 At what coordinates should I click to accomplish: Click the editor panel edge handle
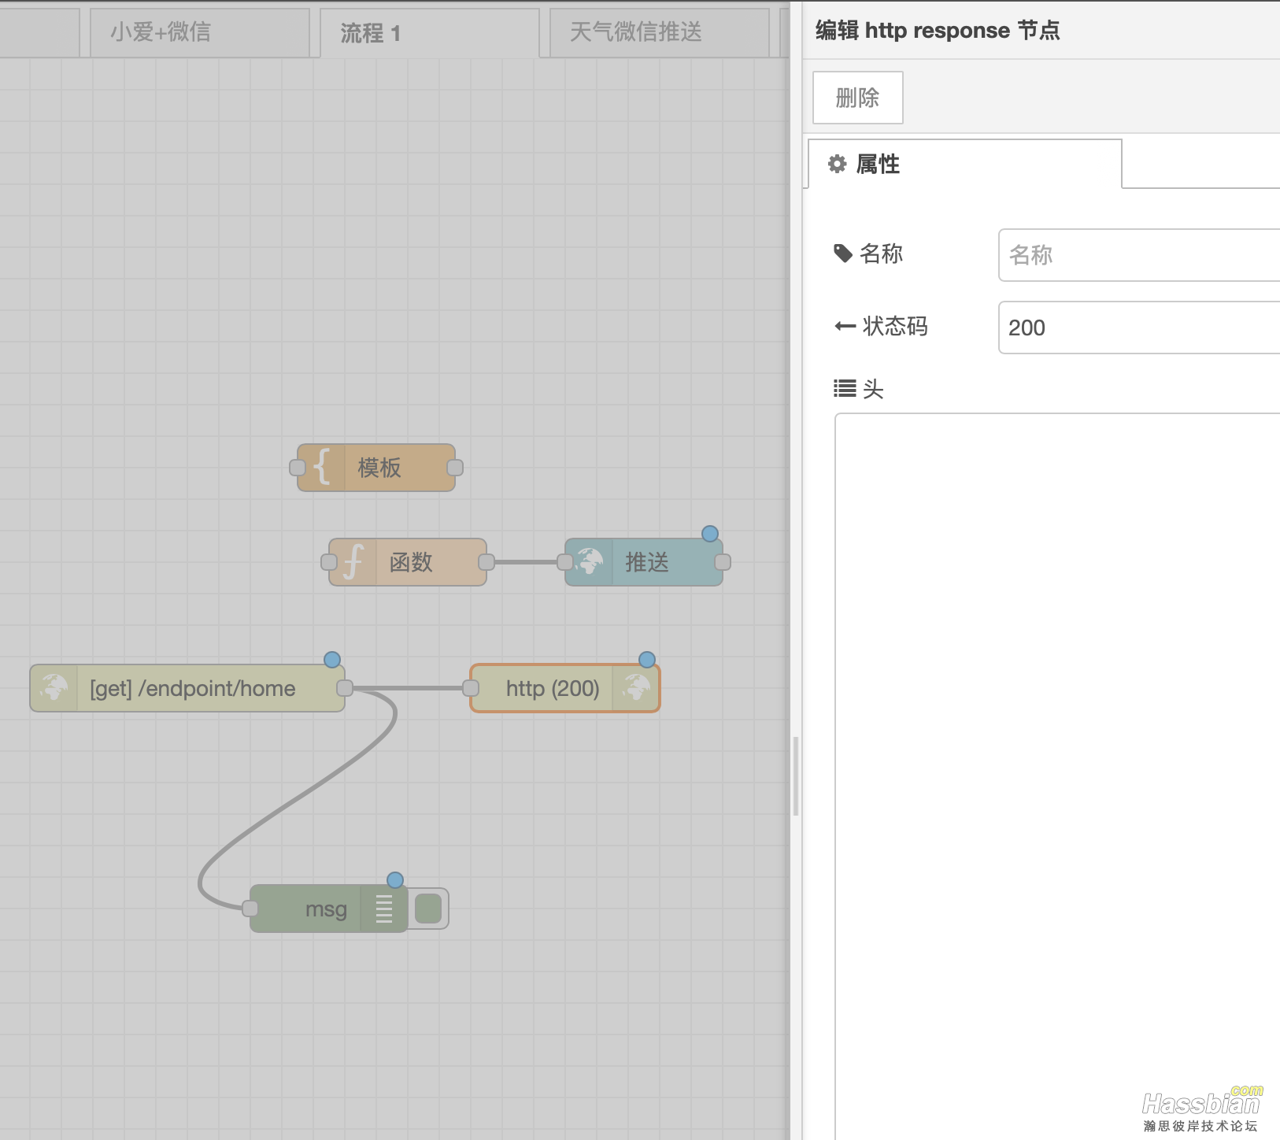(x=796, y=776)
